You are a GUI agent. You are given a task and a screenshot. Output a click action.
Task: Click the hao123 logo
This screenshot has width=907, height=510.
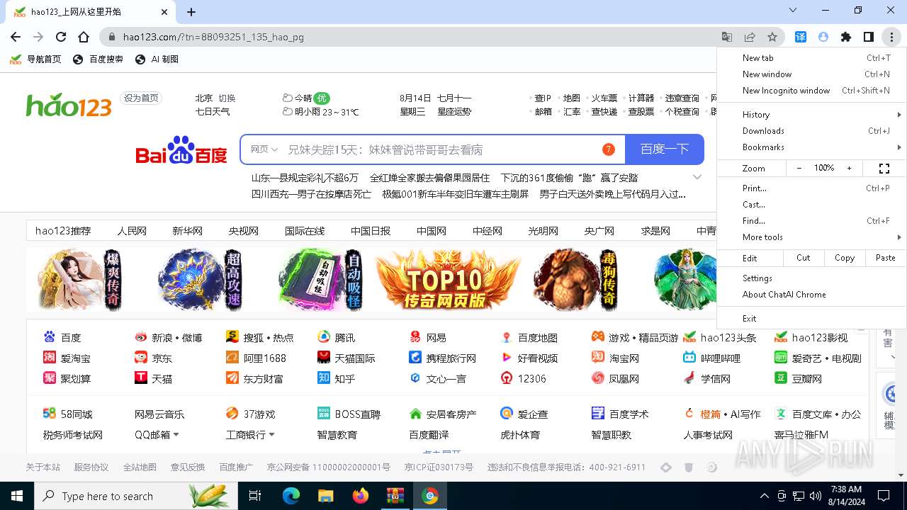click(69, 105)
